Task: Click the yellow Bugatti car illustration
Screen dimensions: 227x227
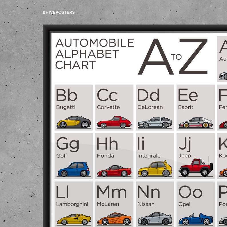Action: 73,122
